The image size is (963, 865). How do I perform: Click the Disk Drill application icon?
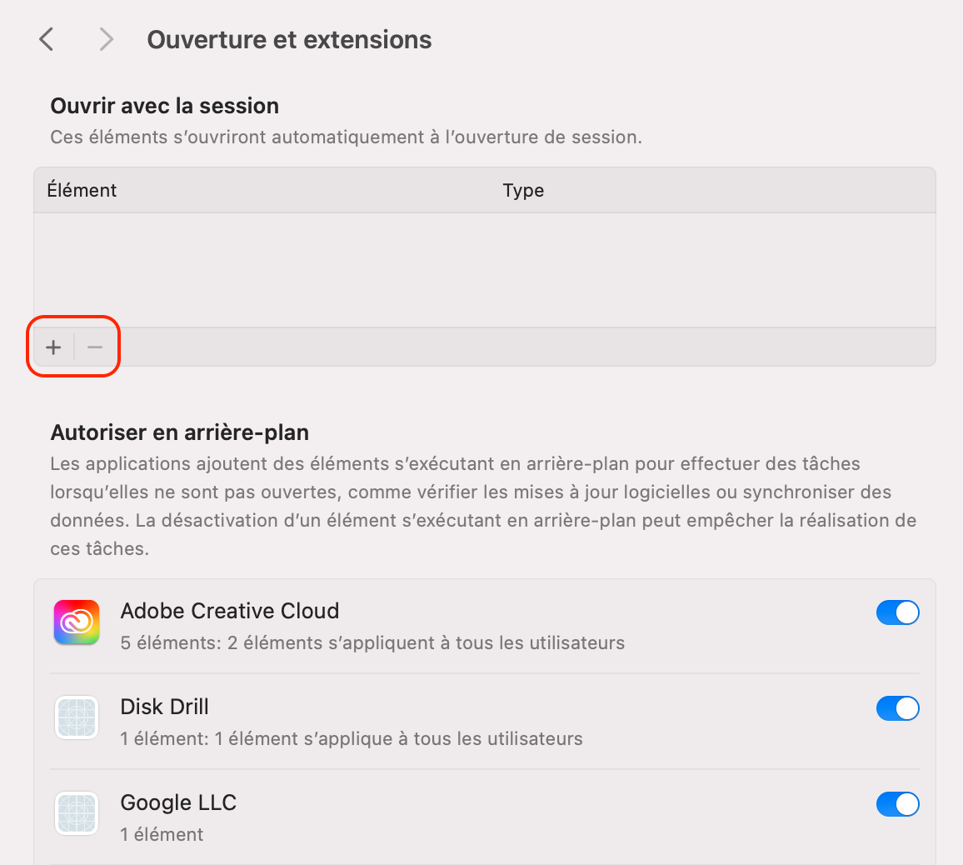[76, 717]
